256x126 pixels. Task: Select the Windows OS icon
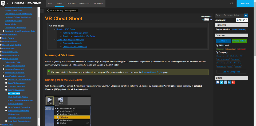pyautogui.click(x=203, y=19)
